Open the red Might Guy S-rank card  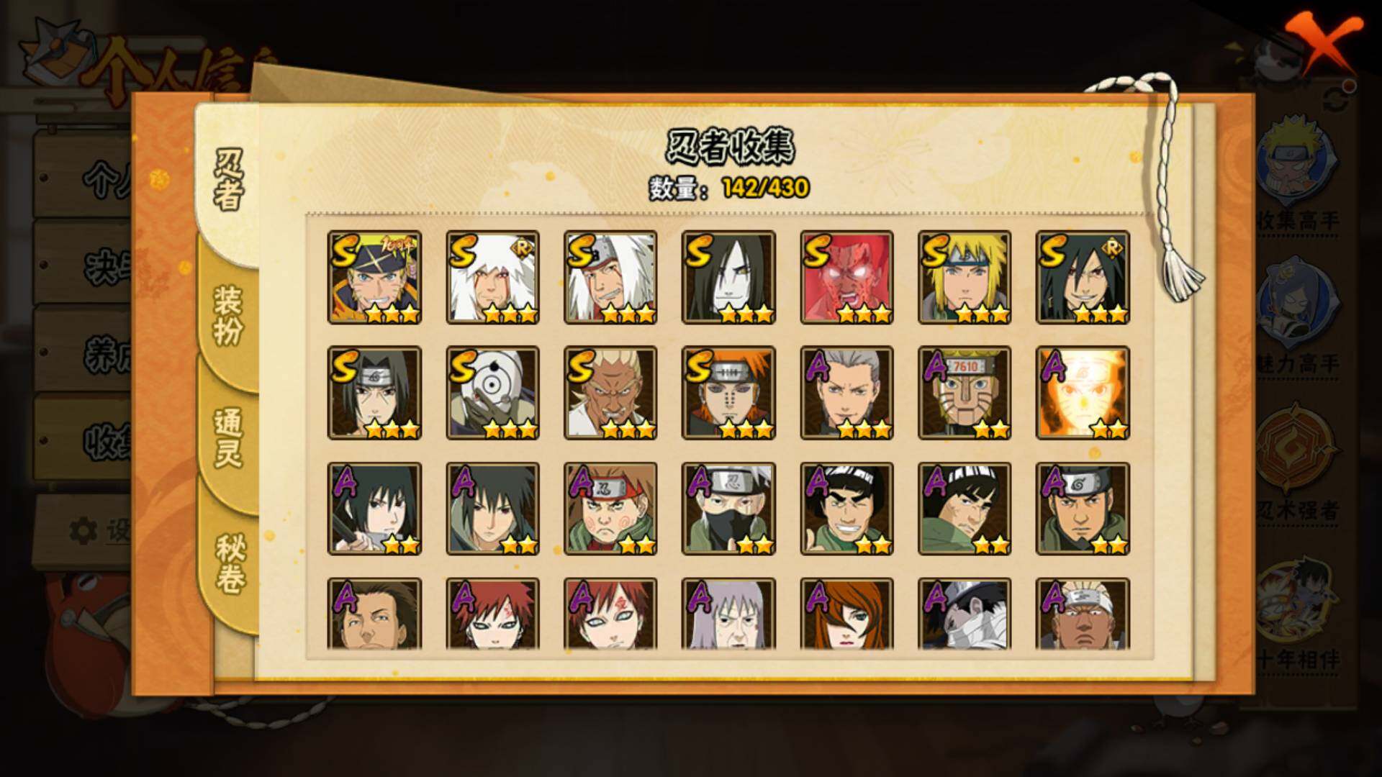[846, 278]
